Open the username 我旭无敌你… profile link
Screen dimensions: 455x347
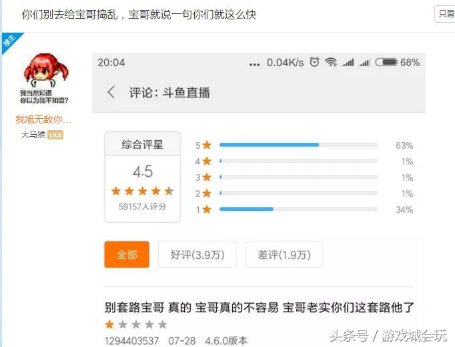coord(43,119)
